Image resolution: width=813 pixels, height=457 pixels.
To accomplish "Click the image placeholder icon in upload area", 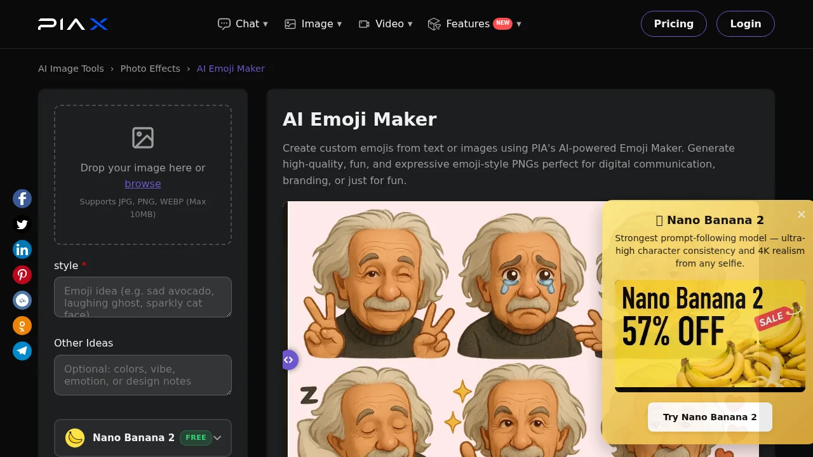I will pos(143,138).
